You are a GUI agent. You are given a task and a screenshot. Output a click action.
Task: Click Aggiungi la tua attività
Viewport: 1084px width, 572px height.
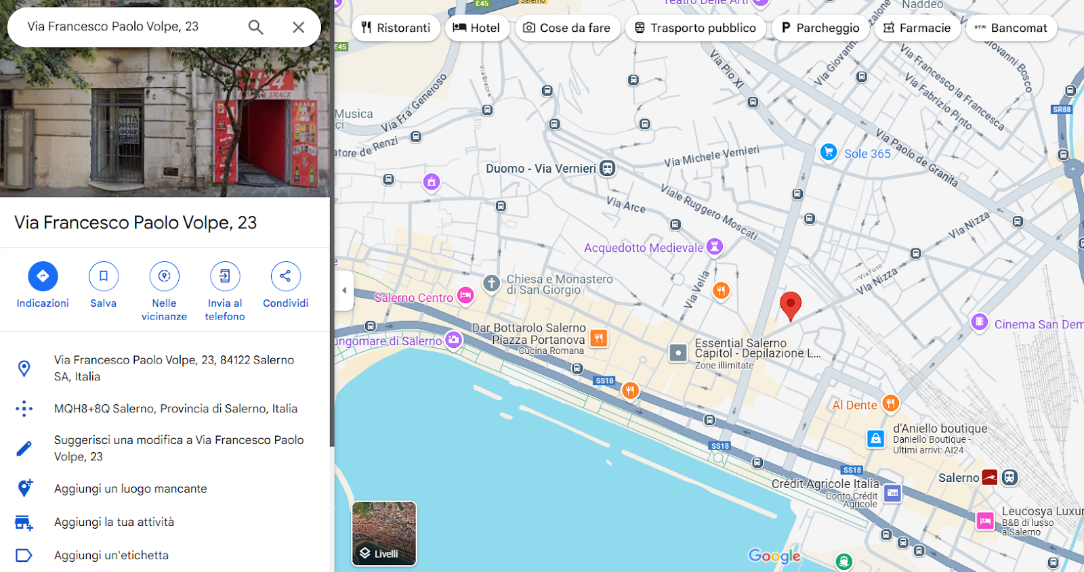(x=165, y=522)
